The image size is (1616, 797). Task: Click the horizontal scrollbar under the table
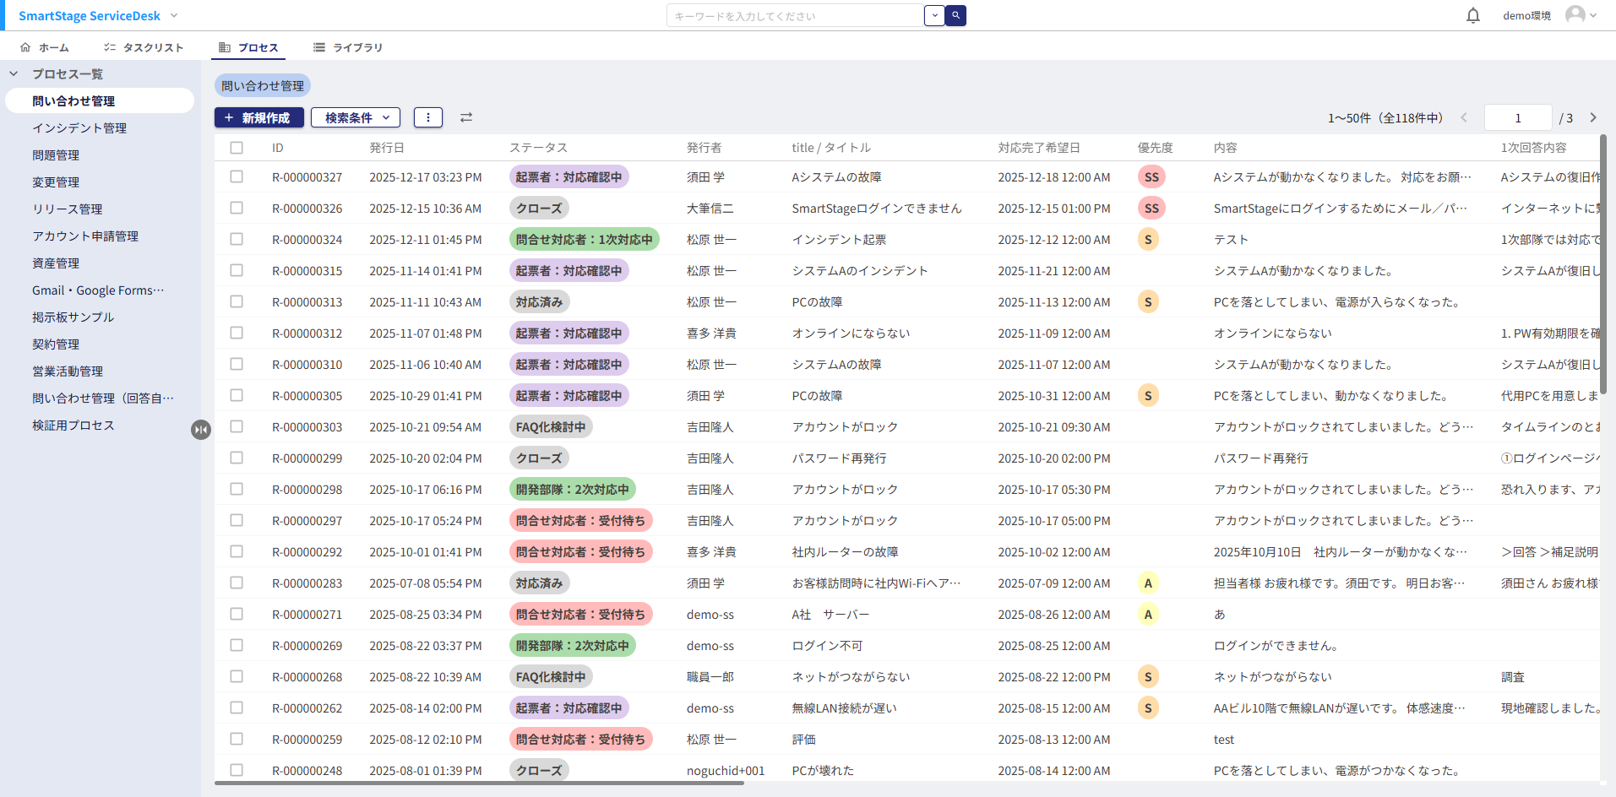click(479, 783)
